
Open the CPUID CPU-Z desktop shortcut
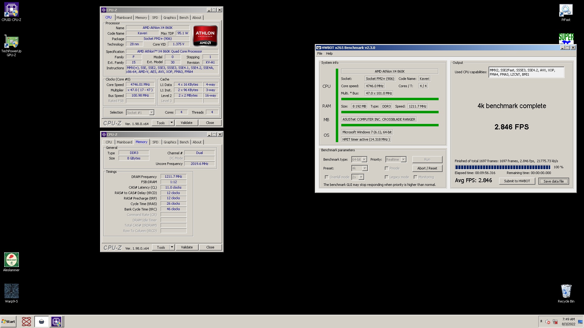click(x=11, y=12)
